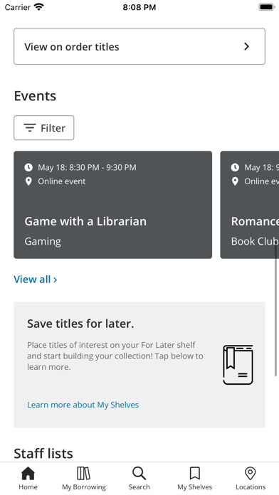The height and width of the screenshot is (495, 279).
Task: Follow Learn more about My Shelves link
Action: [x=83, y=405]
